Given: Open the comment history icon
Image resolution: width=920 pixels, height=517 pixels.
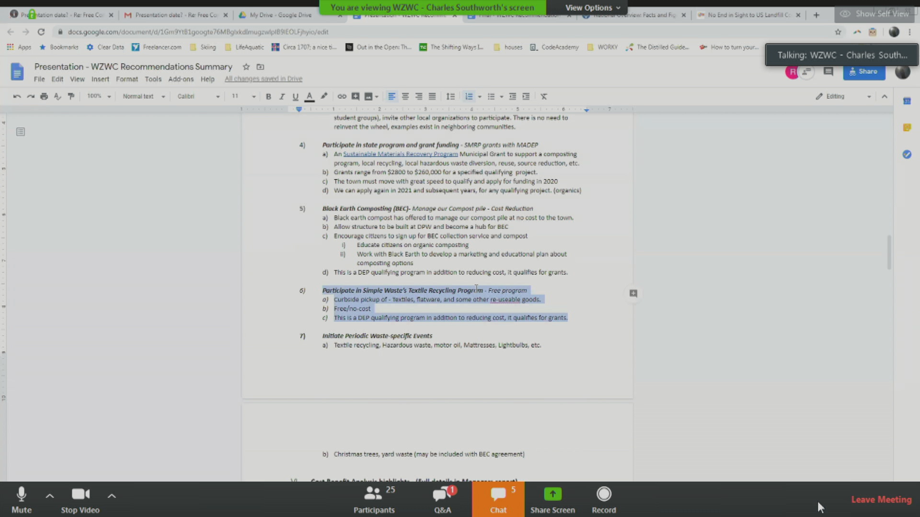Looking at the screenshot, I should [828, 71].
